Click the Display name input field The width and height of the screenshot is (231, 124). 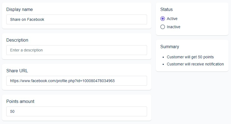pos(77,19)
